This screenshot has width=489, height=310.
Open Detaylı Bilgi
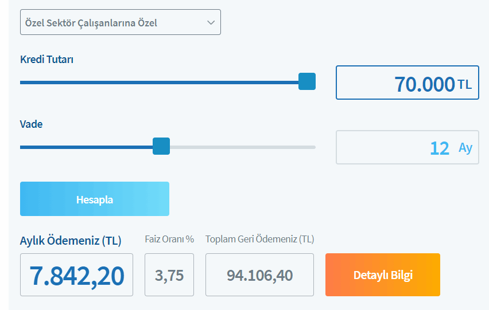pos(382,275)
